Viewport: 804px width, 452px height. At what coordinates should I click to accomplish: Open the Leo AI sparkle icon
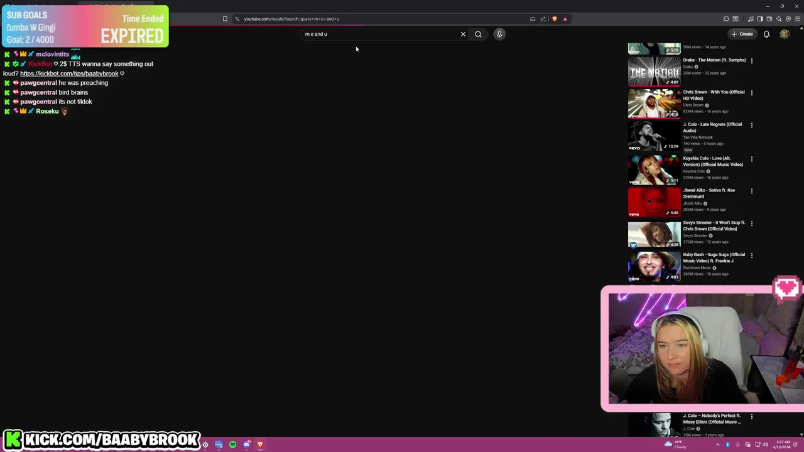tap(779, 19)
